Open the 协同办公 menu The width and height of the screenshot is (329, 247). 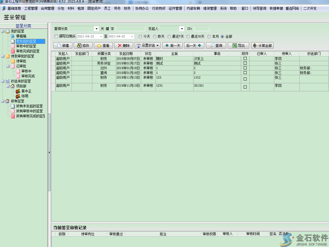click(x=142, y=8)
